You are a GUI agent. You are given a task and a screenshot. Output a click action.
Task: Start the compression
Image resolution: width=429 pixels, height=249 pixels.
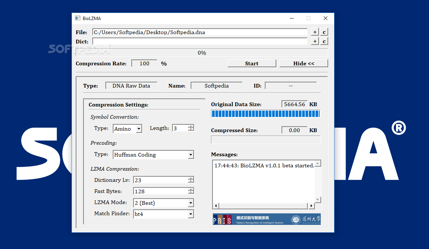pyautogui.click(x=252, y=63)
